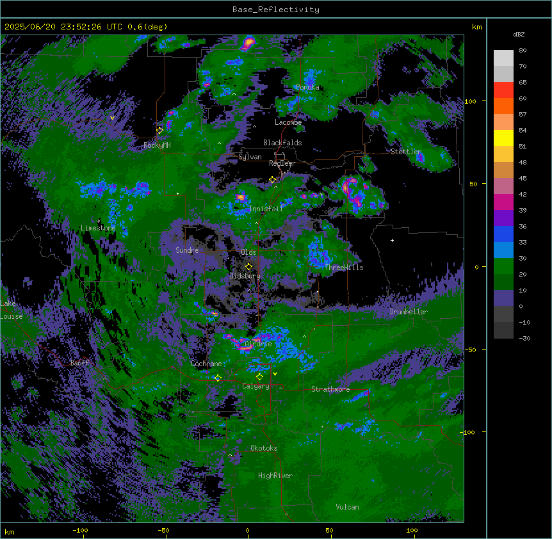552x539 pixels.
Task: Select the yellow 51-54 dBZ legend swatch
Action: (503, 138)
